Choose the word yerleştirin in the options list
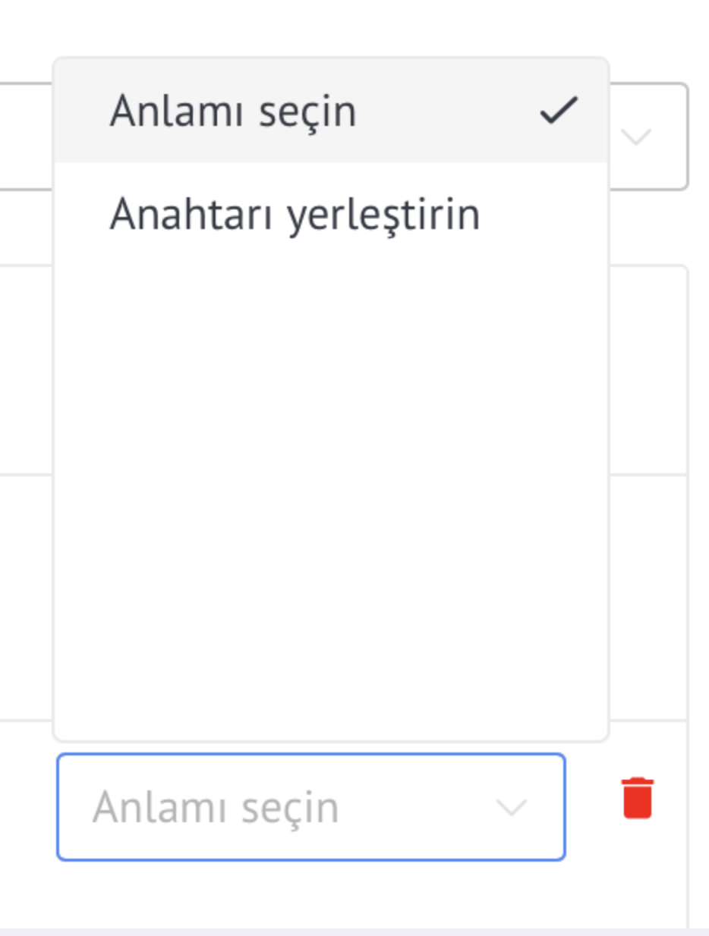The height and width of the screenshot is (936, 709). click(384, 216)
